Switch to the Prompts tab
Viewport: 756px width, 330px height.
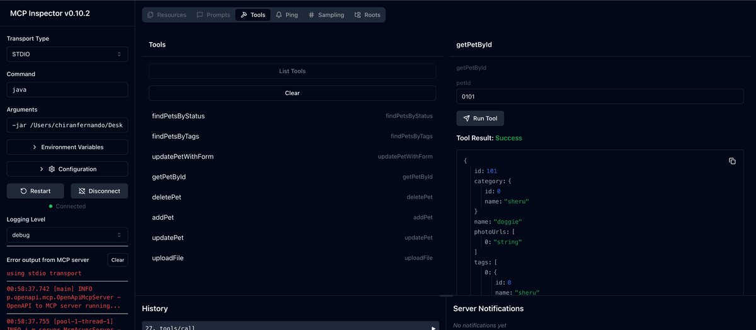pyautogui.click(x=214, y=15)
